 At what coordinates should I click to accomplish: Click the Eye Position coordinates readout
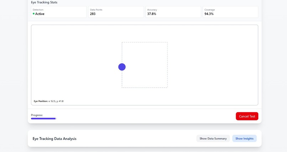pyautogui.click(x=48, y=101)
